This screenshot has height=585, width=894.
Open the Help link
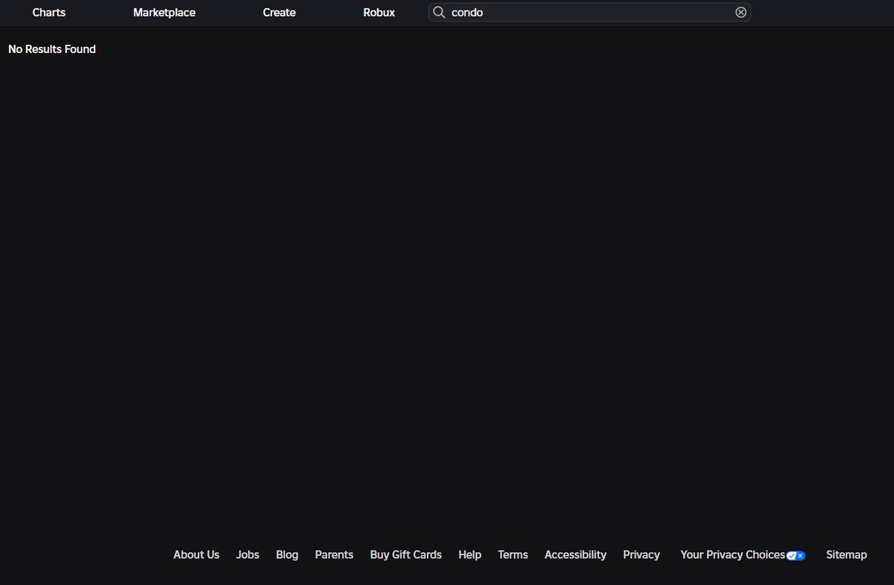coord(470,554)
